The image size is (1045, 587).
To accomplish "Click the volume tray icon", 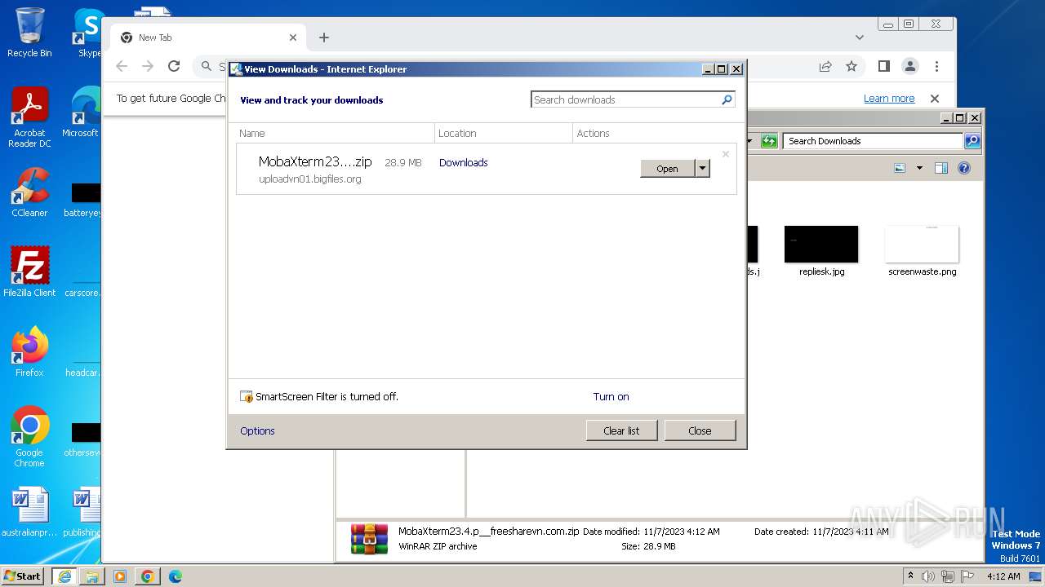I will [928, 576].
